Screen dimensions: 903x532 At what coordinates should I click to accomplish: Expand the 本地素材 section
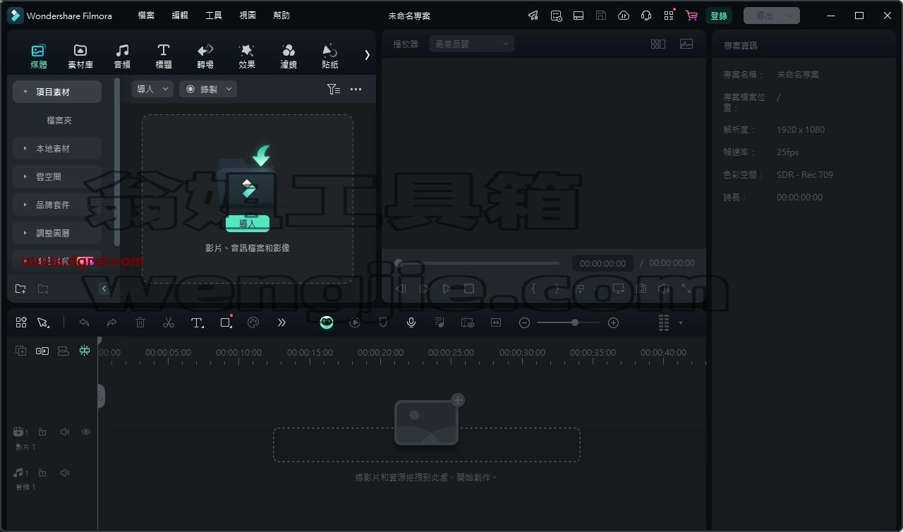click(x=57, y=149)
